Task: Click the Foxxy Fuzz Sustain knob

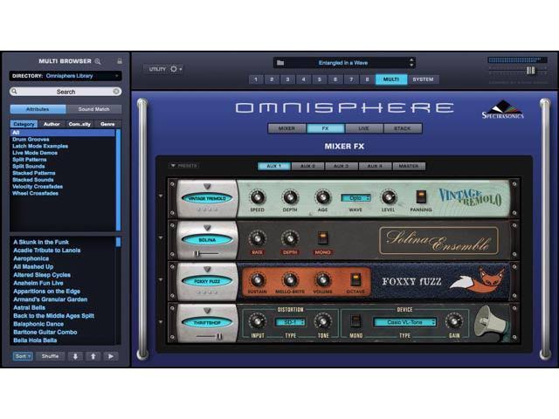Action: (257, 280)
